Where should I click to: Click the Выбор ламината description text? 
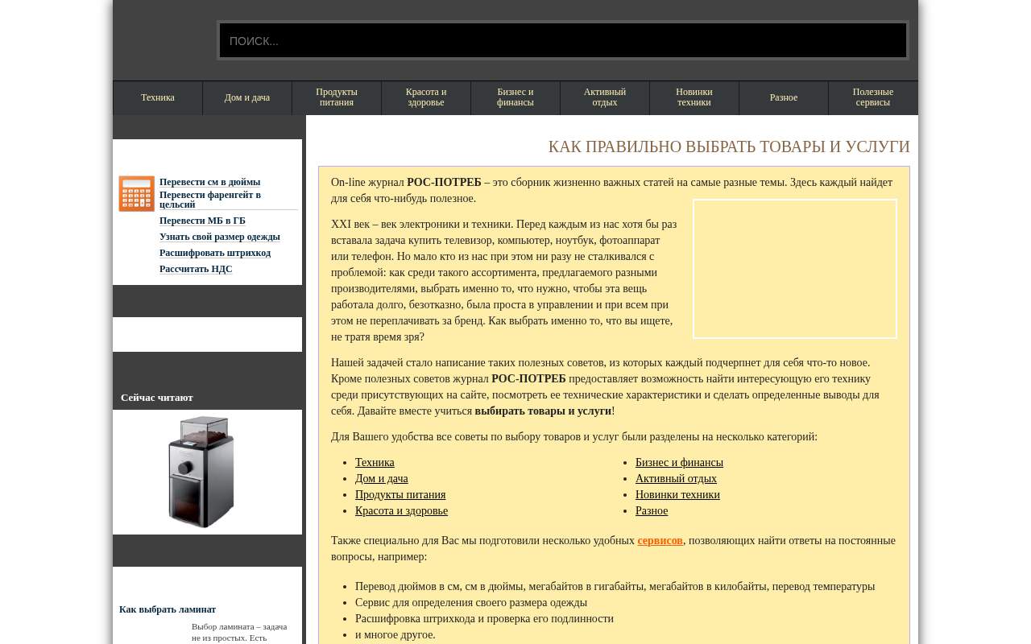pyautogui.click(x=239, y=632)
